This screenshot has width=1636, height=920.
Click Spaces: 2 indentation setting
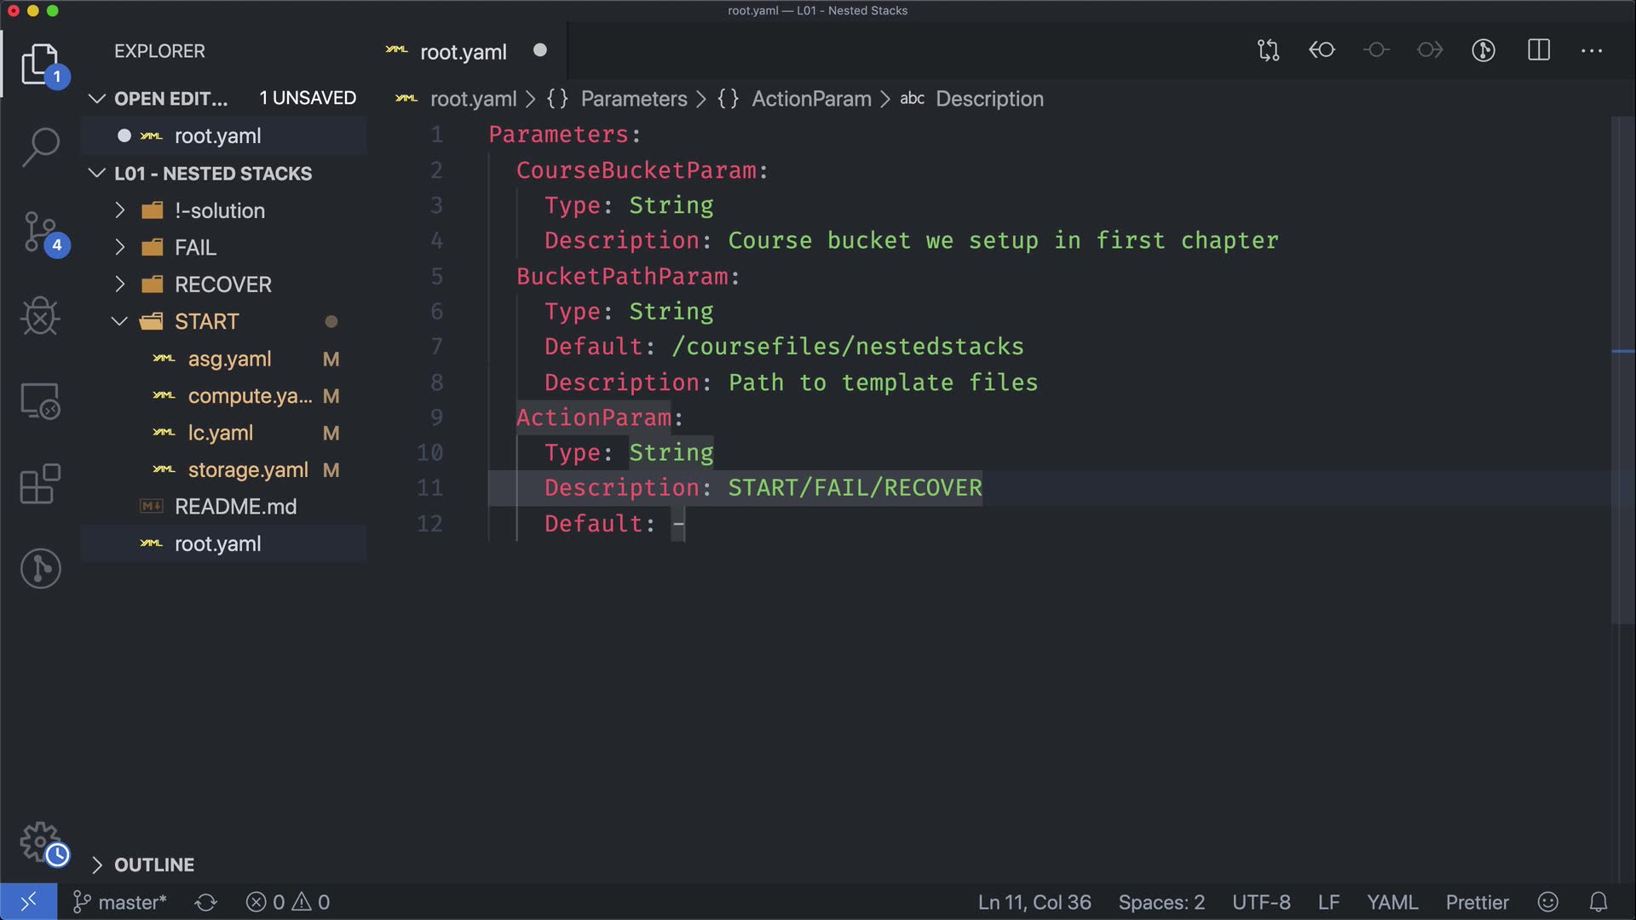(x=1161, y=902)
